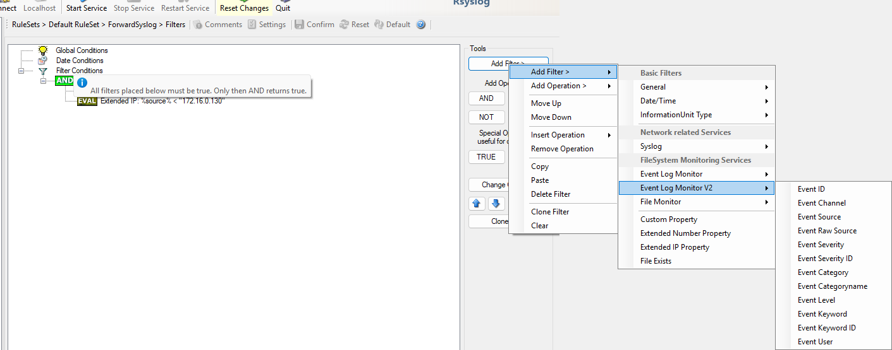892x350 pixels.
Task: Click the NOT button in Tools panel
Action: 487,117
